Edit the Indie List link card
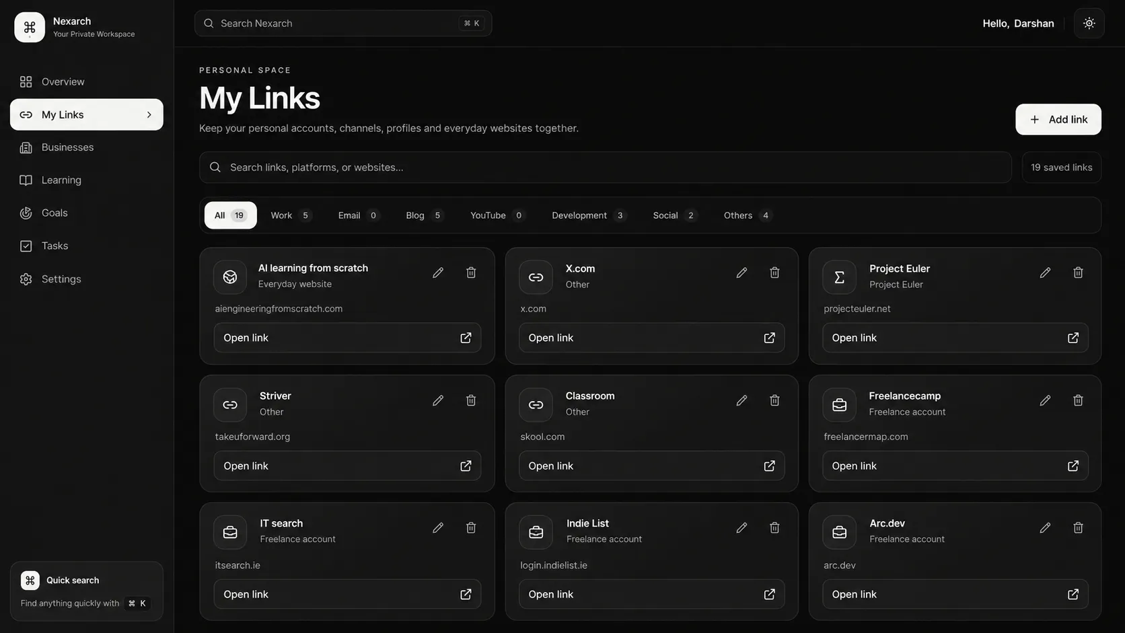The width and height of the screenshot is (1125, 633). (x=741, y=528)
